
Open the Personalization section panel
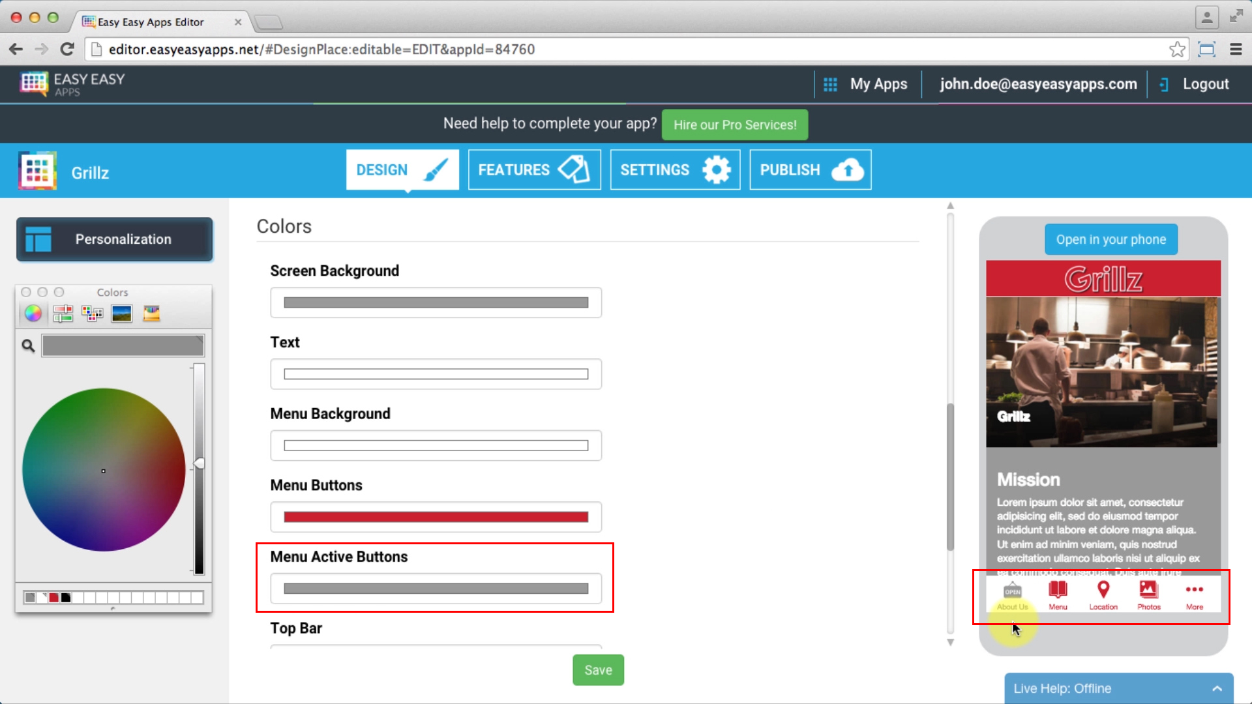pos(115,239)
